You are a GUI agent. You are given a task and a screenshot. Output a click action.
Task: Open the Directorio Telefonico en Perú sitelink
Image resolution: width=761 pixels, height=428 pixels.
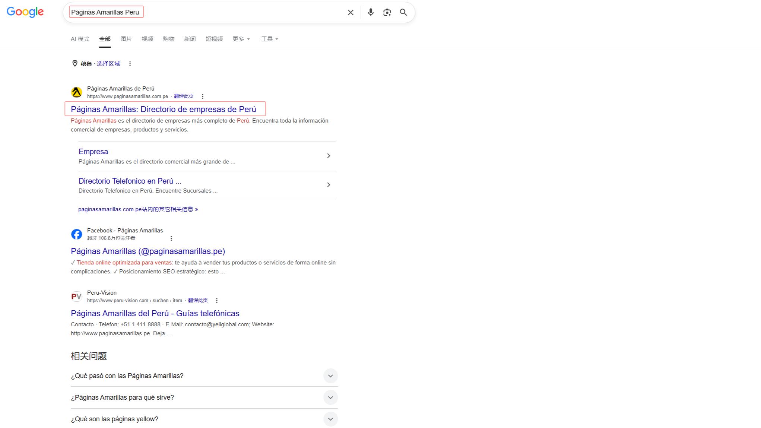130,181
